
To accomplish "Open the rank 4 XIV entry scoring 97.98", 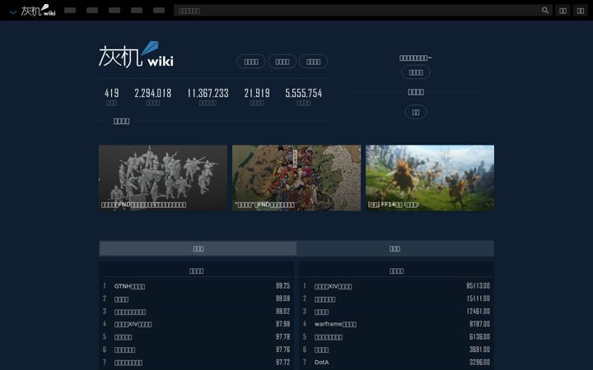I will 133,324.
